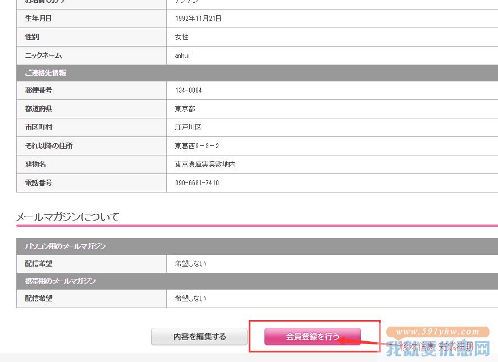Click the メールマガジンについて heading

click(x=67, y=217)
